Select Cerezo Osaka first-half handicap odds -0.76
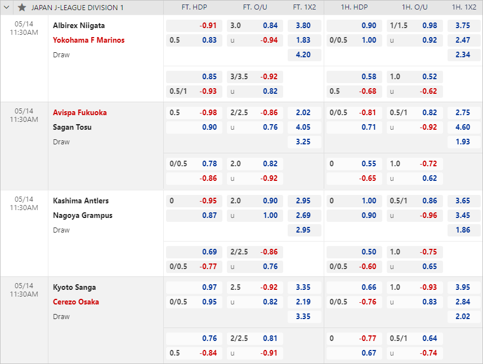The image size is (483, 364). tap(354, 302)
